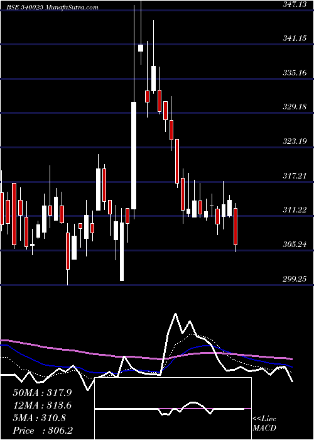Click the 347.13 price axis label

(294, 4)
